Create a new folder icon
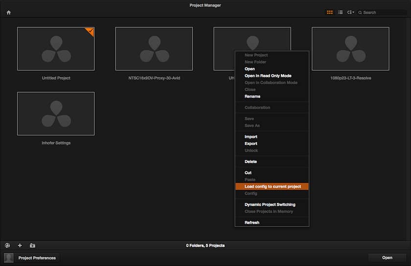This screenshot has height=266, width=411. 32,246
